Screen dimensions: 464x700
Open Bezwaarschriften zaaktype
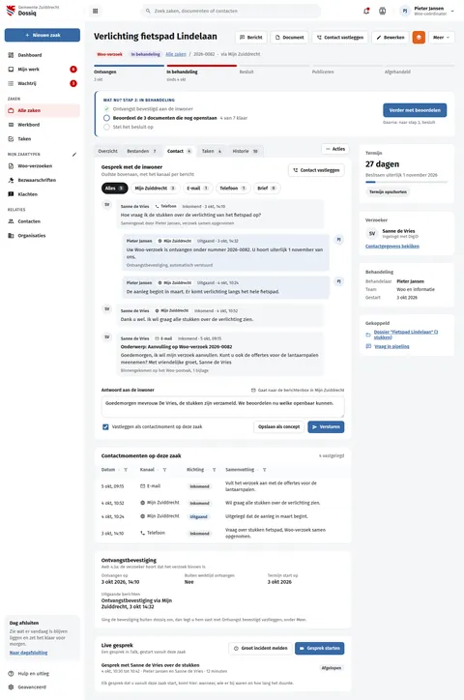tap(43, 180)
